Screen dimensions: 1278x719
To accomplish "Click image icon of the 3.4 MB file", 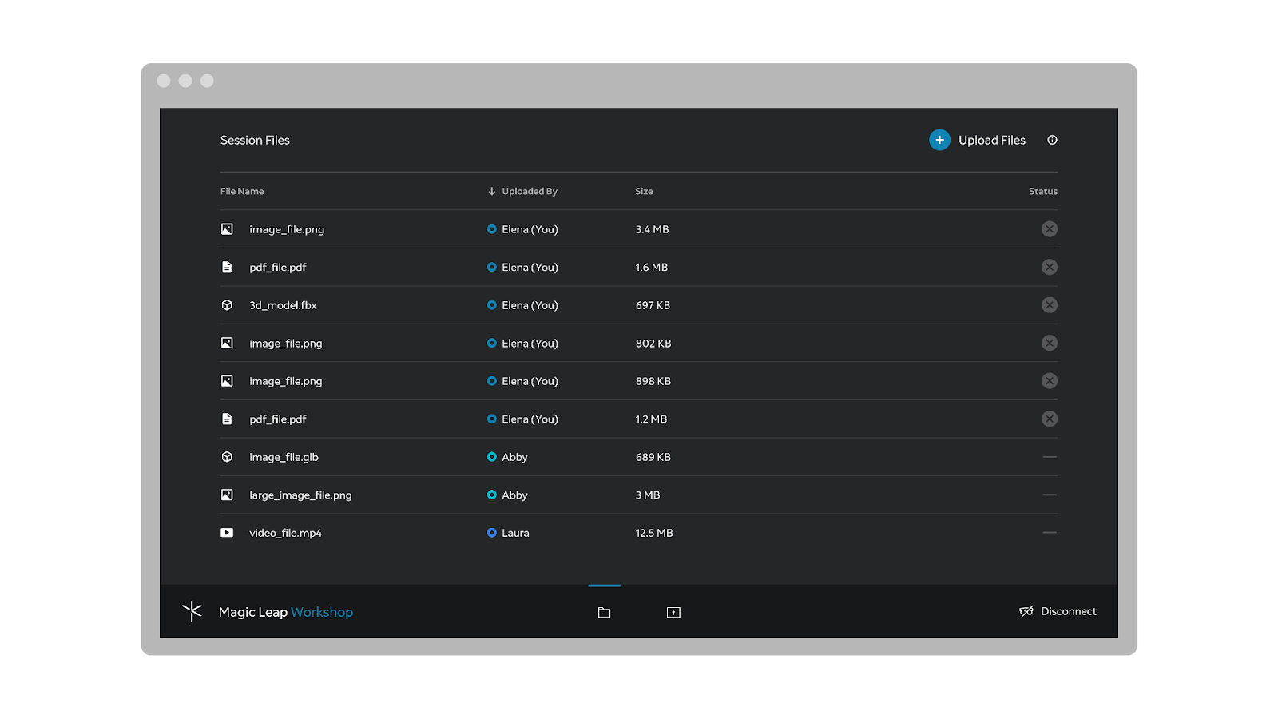I will click(x=227, y=229).
